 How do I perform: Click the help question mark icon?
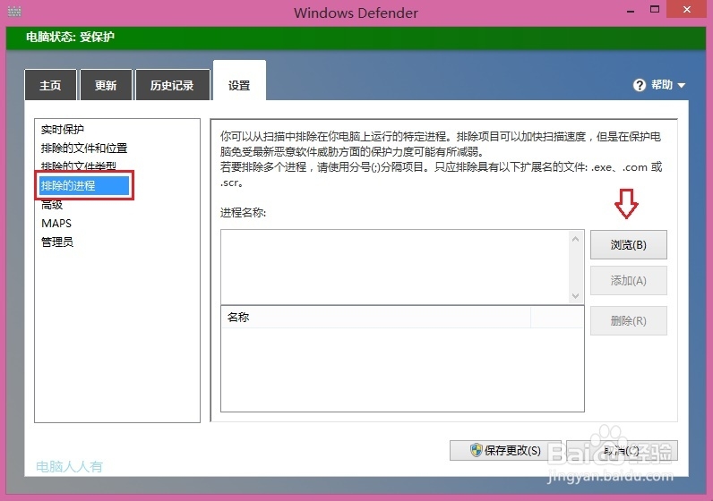click(640, 85)
